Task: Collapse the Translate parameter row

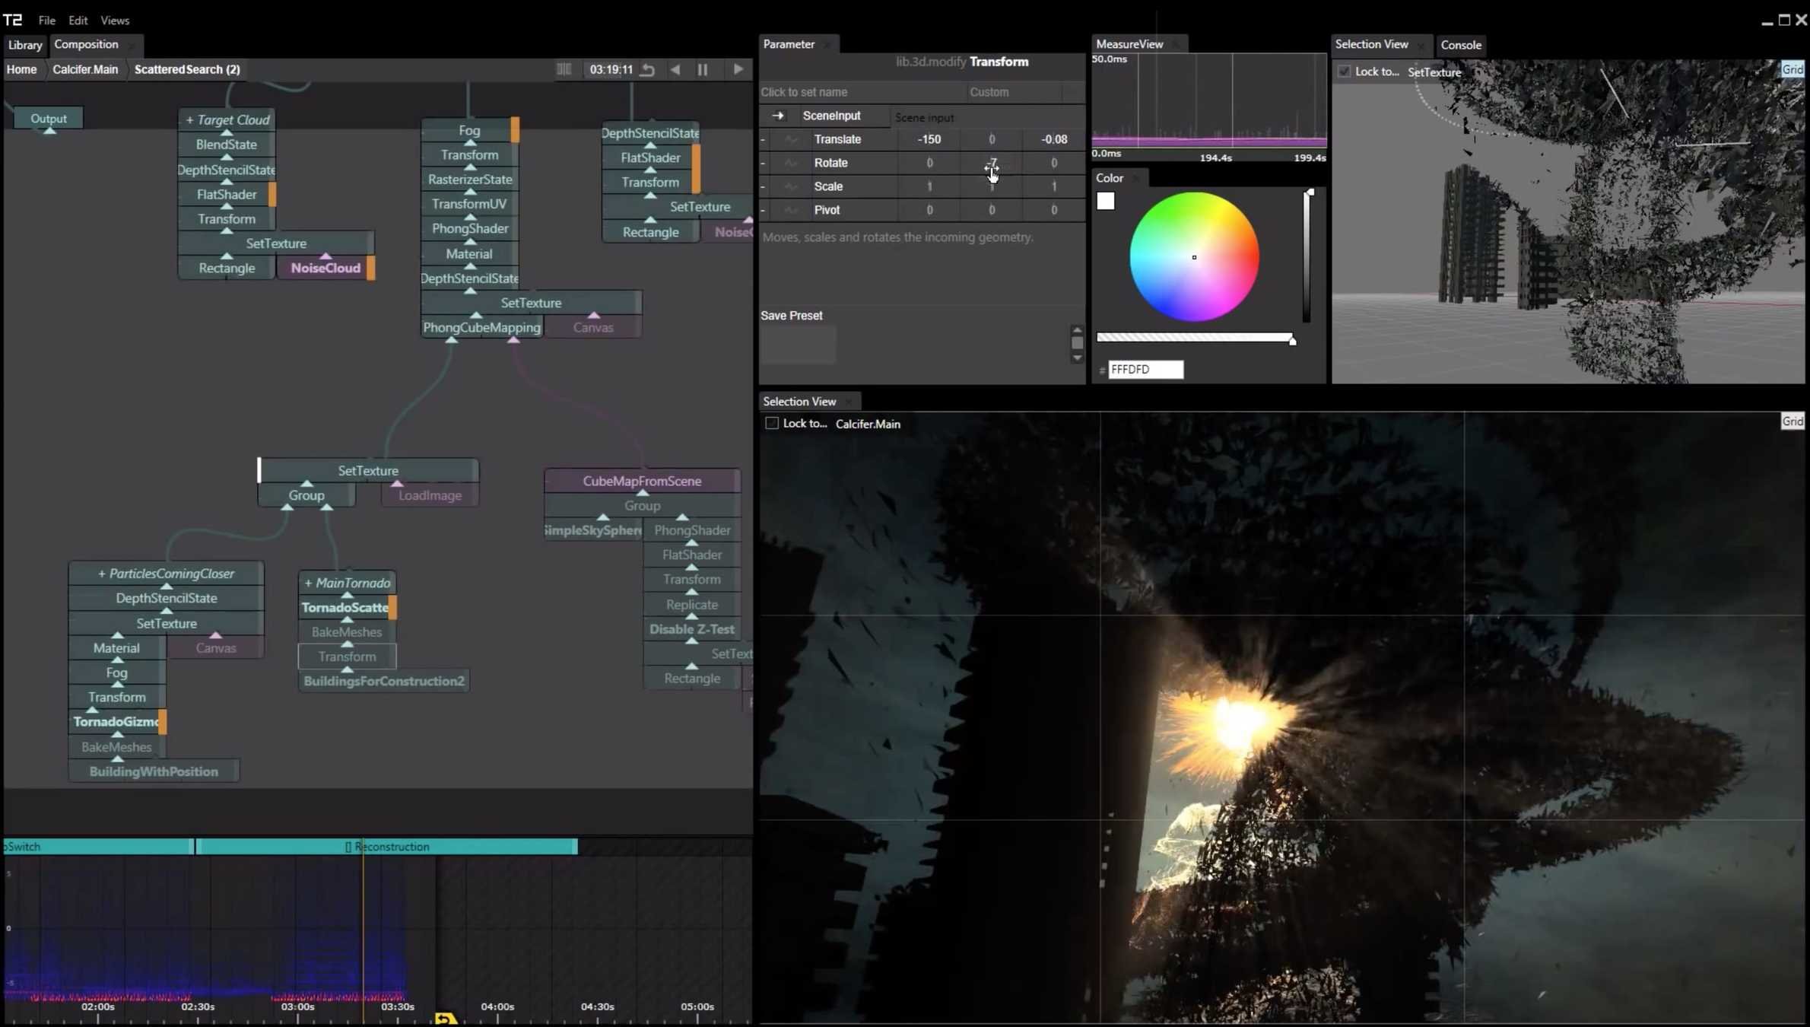Action: [x=763, y=139]
